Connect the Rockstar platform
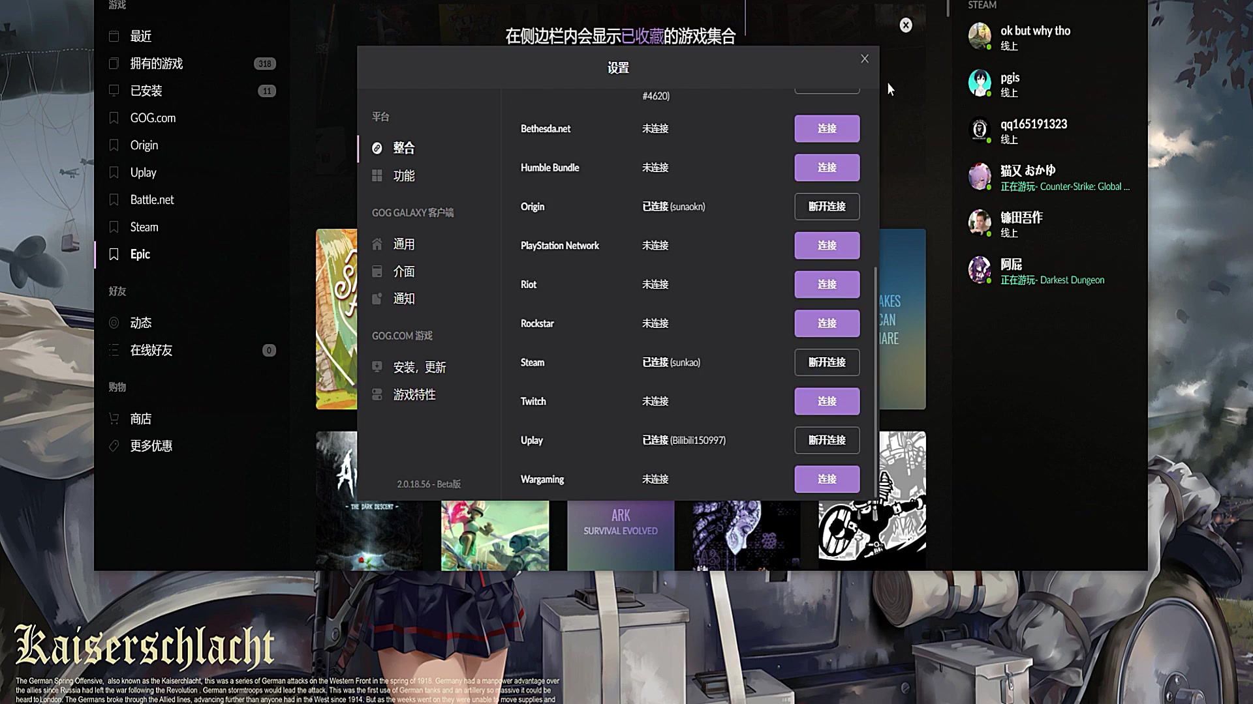This screenshot has width=1253, height=704. (827, 323)
